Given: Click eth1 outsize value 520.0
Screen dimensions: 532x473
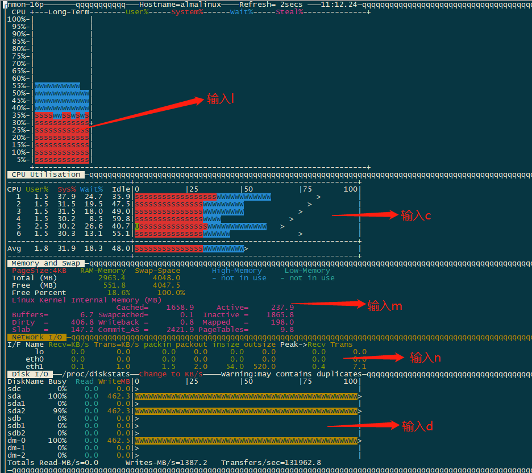Looking at the screenshot, I should [x=264, y=367].
